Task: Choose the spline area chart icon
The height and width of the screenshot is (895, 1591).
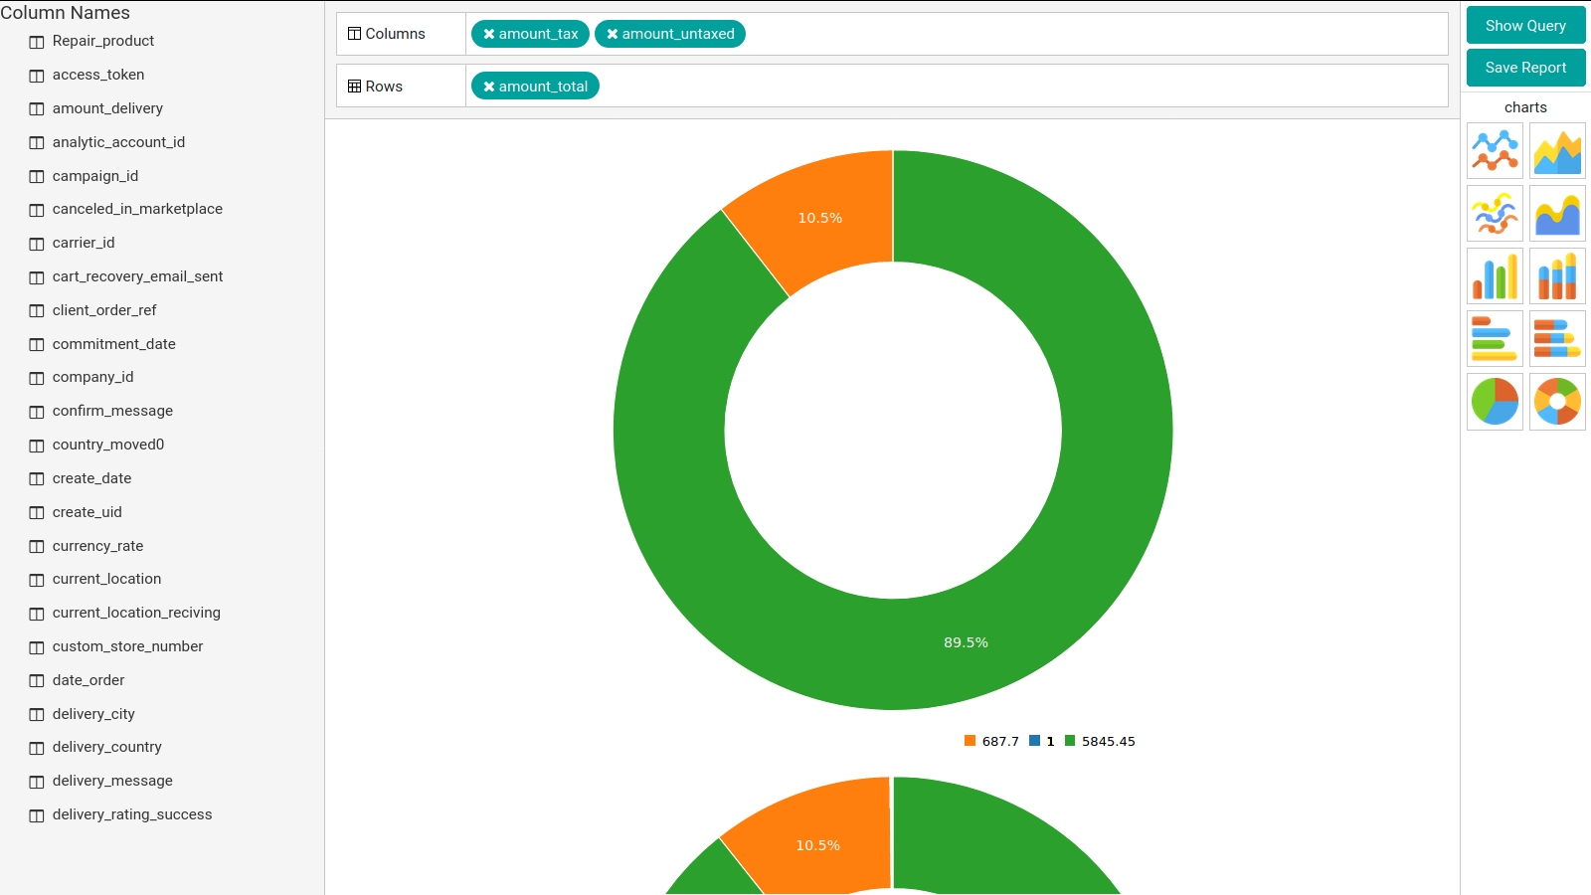Action: tap(1557, 214)
